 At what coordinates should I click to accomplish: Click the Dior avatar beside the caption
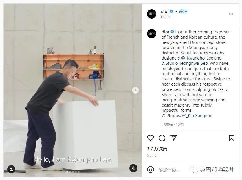point(152,34)
